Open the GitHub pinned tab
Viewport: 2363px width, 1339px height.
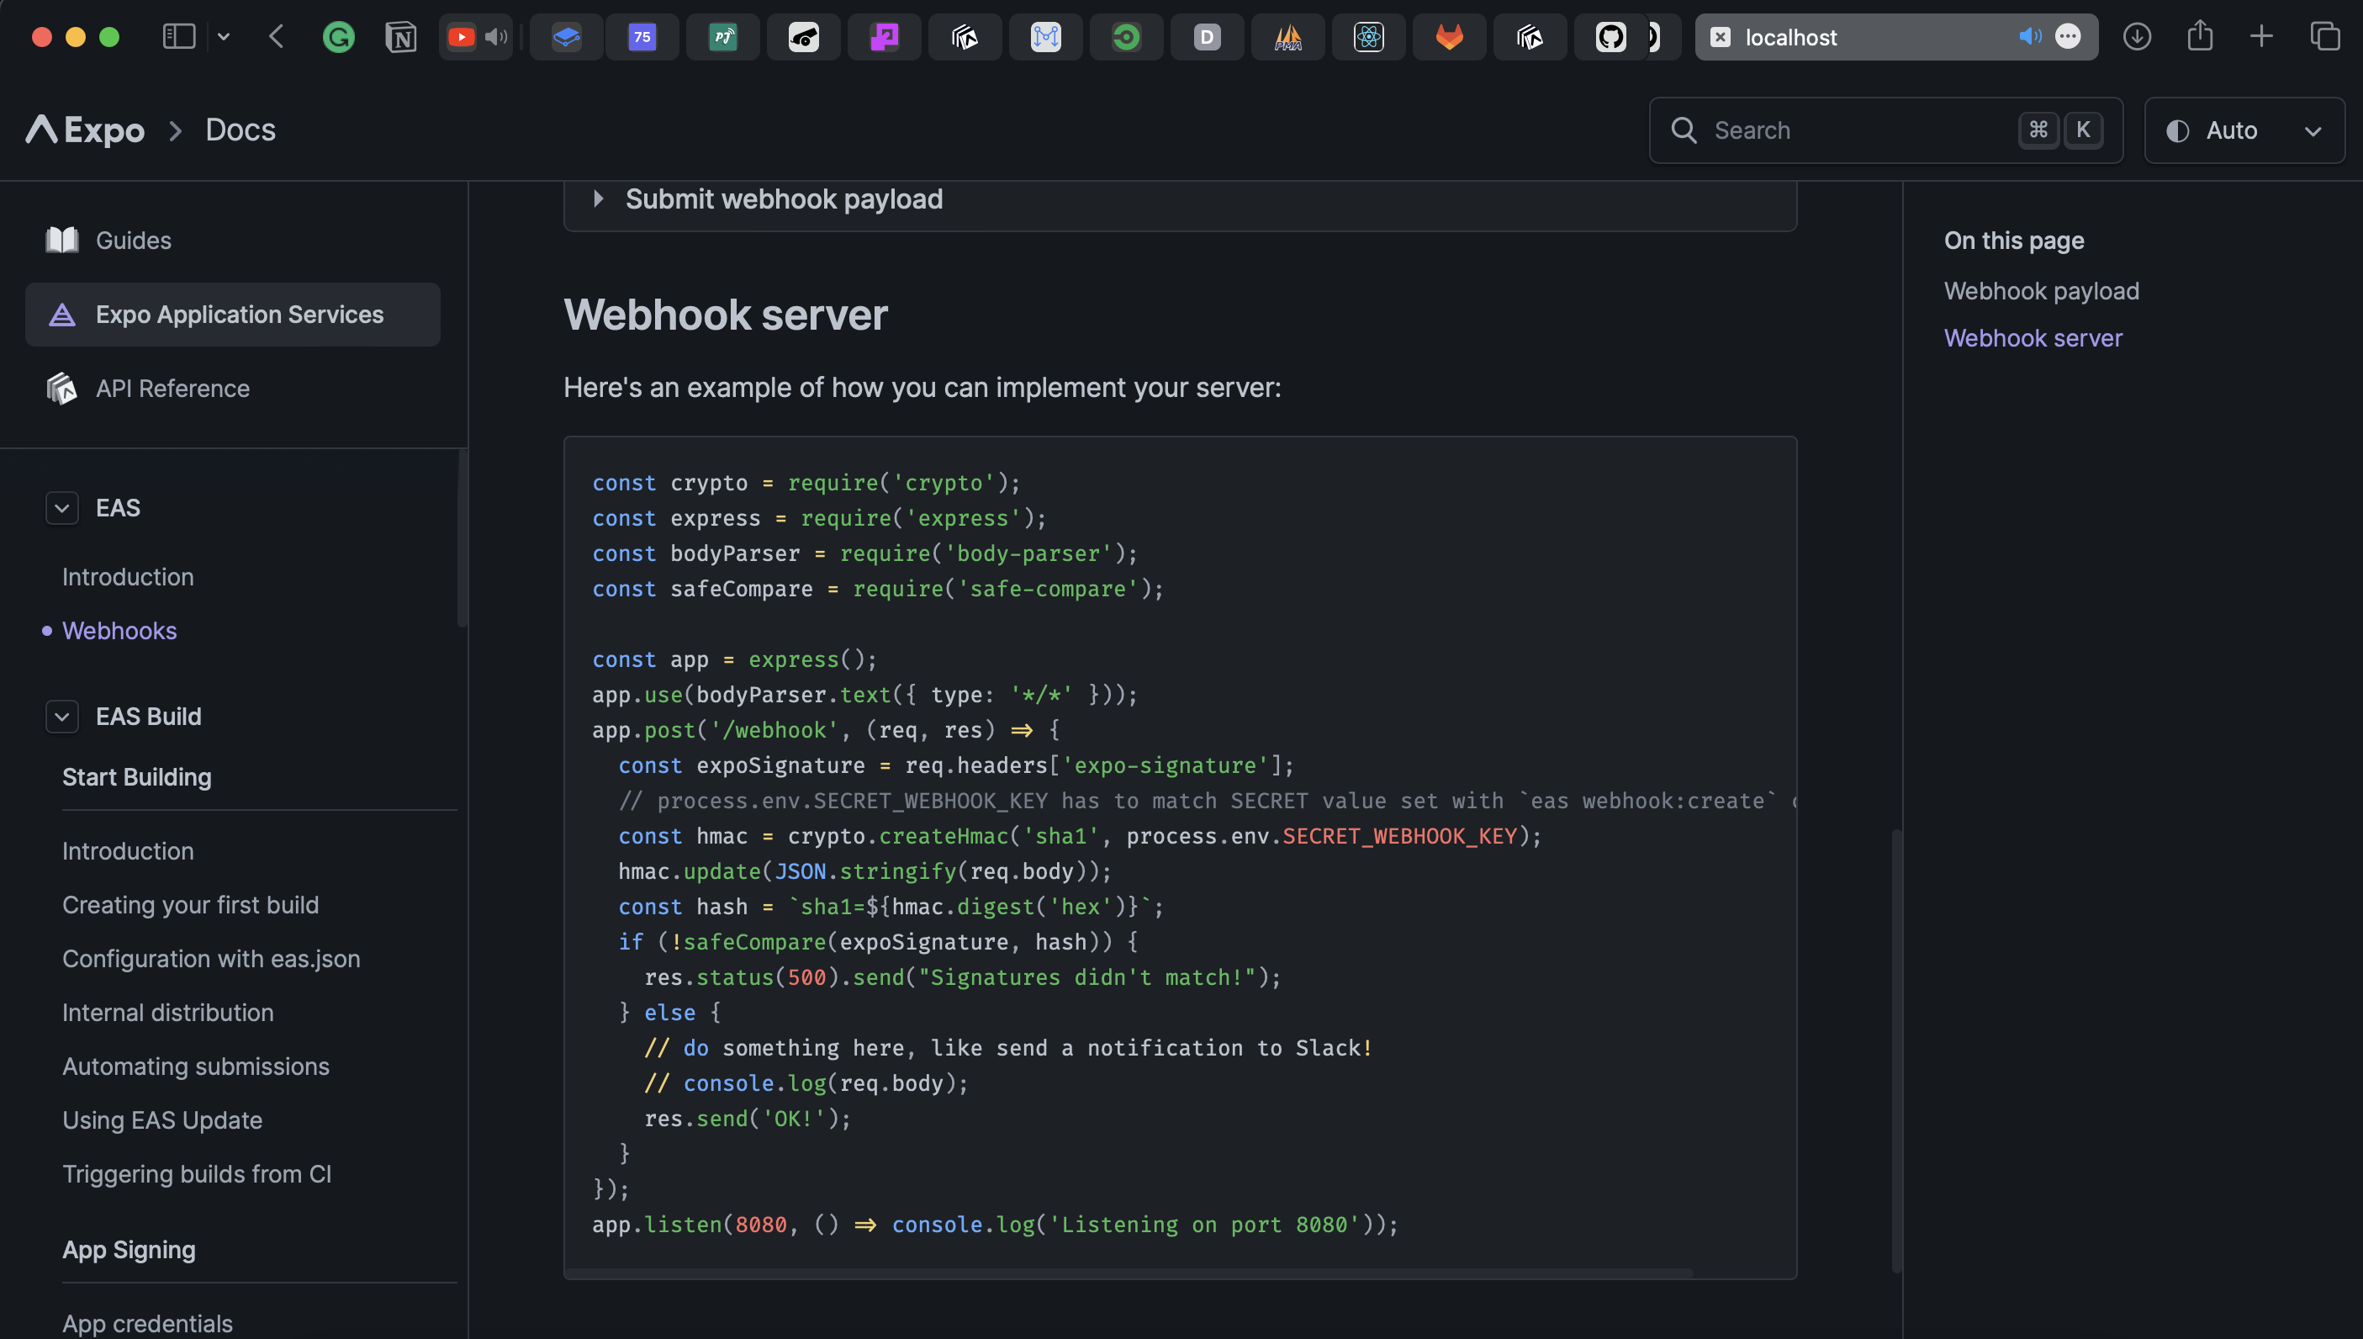[x=1611, y=37]
